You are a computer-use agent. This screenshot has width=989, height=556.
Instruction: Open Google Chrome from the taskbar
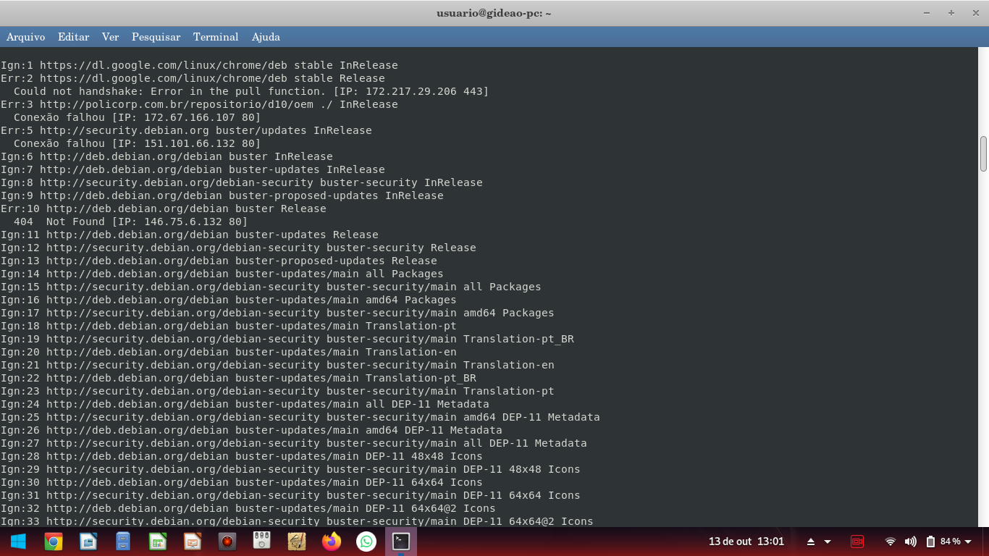[x=53, y=542]
